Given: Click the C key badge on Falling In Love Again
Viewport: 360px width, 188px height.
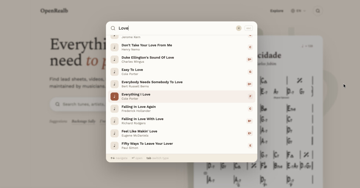Looking at the screenshot, I should click(x=250, y=109).
